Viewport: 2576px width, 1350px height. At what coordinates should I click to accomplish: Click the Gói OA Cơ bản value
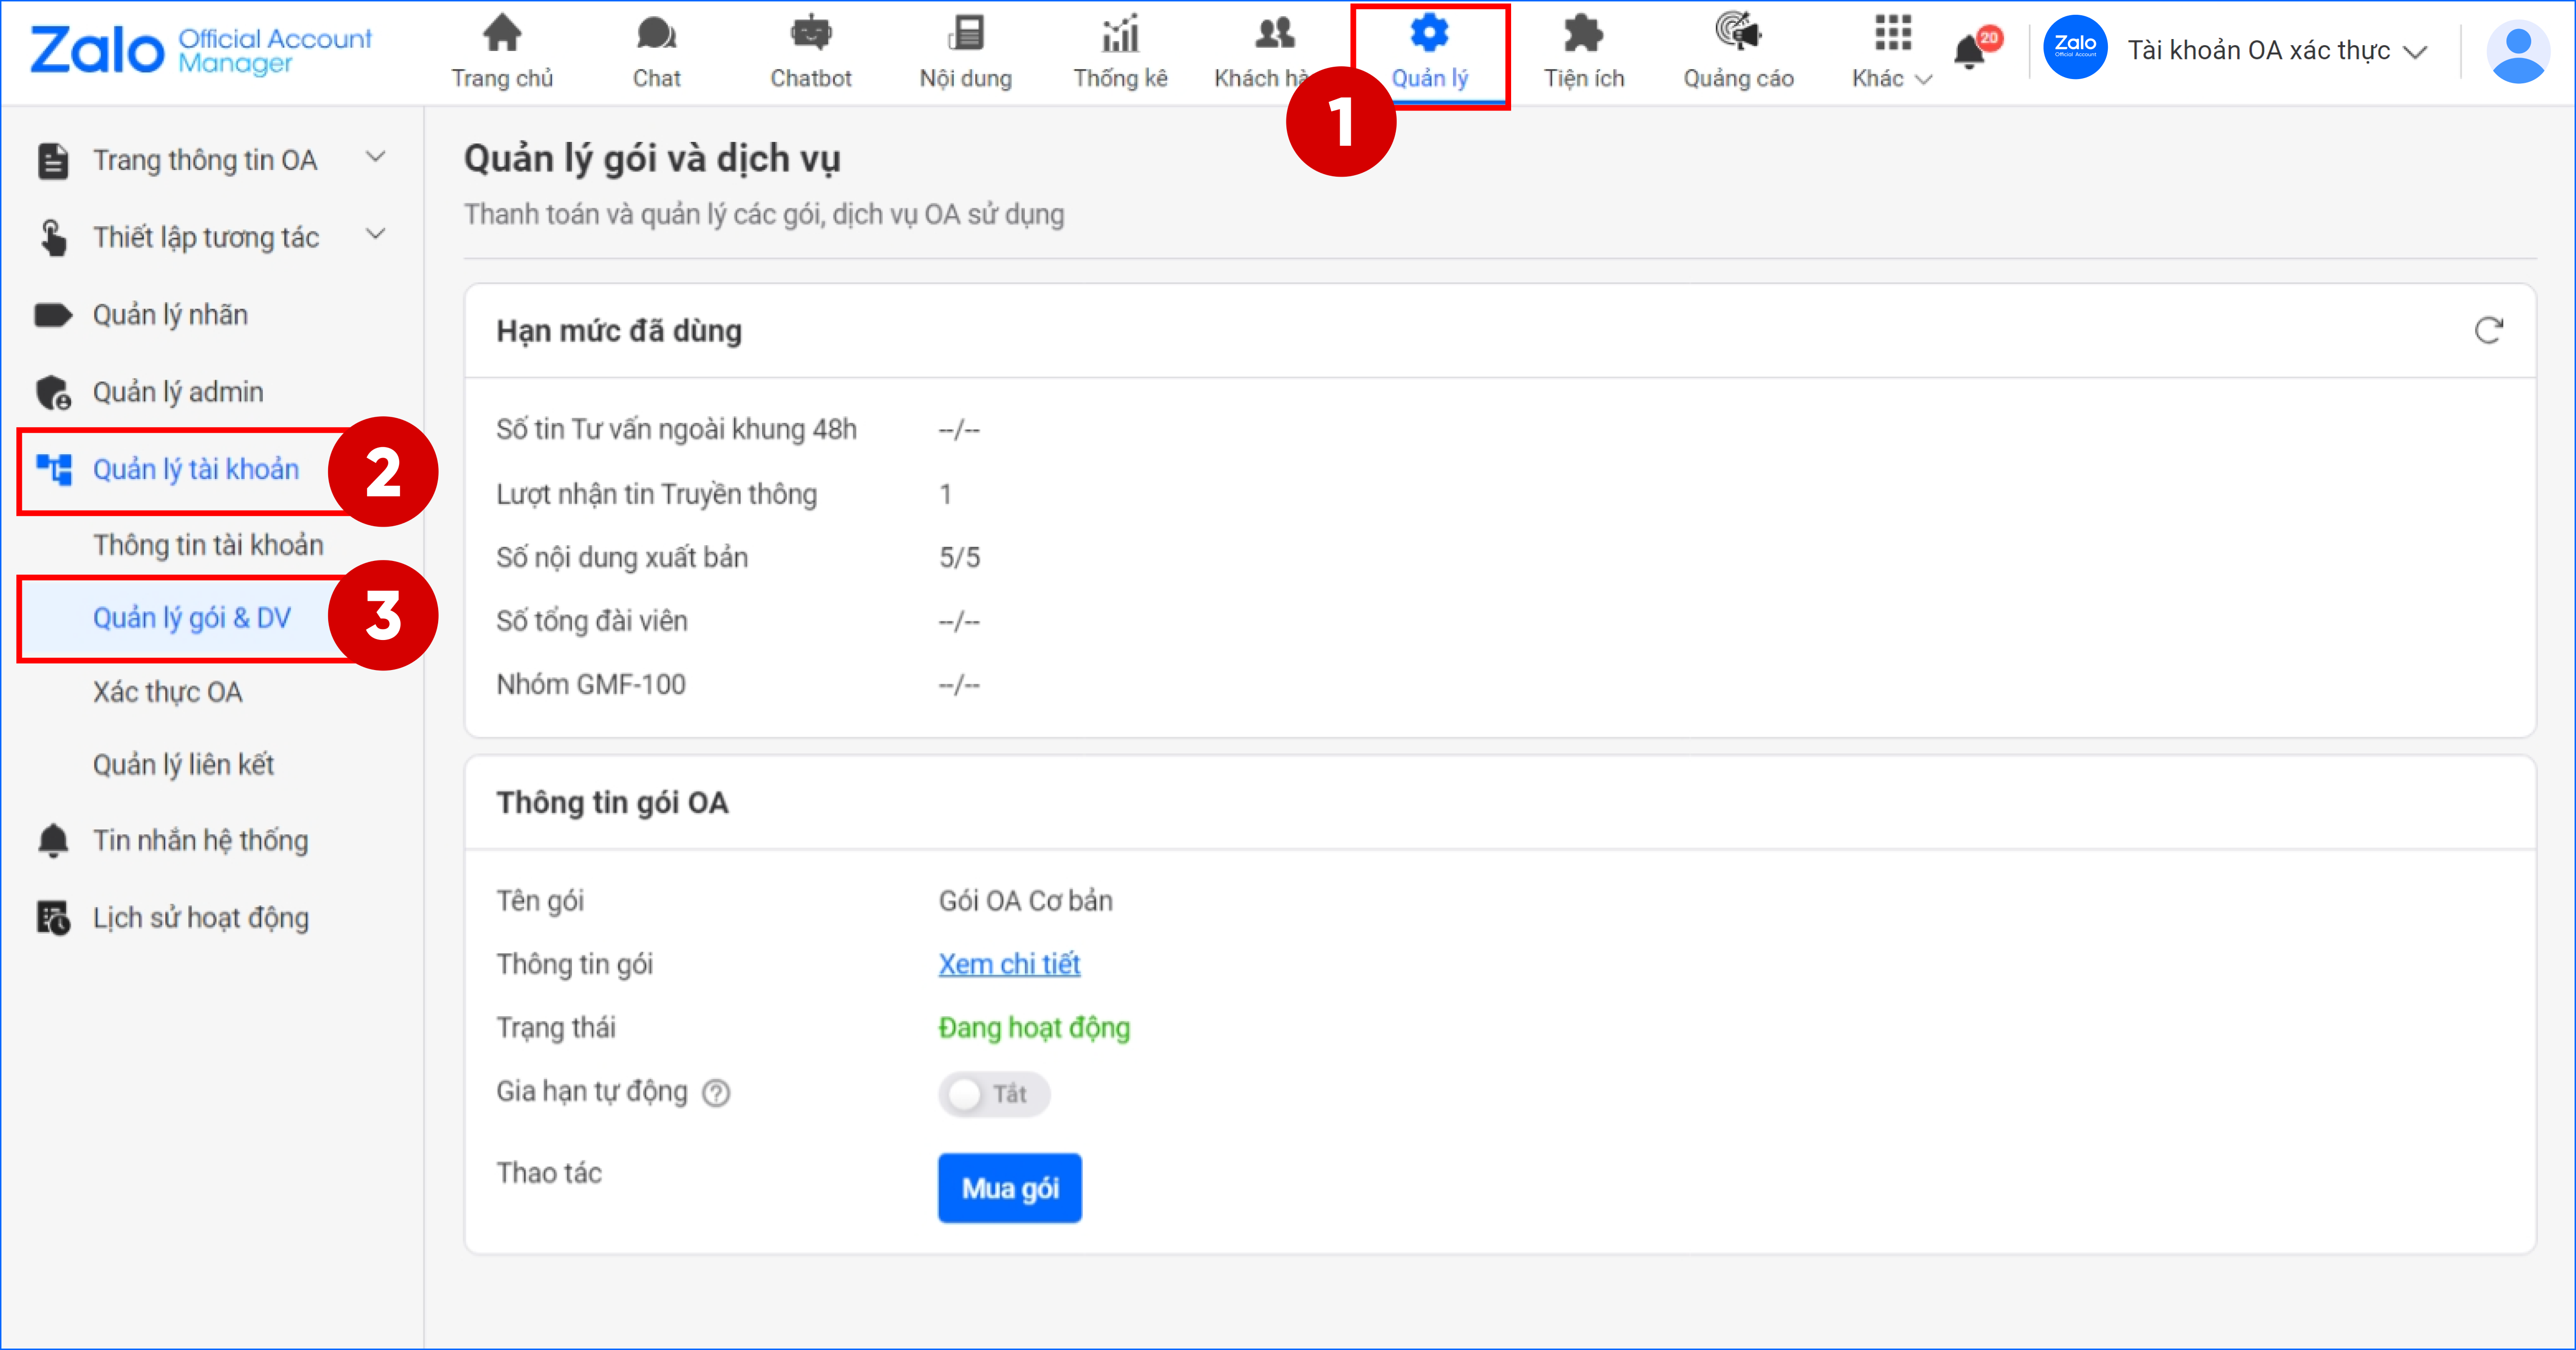pos(1025,901)
